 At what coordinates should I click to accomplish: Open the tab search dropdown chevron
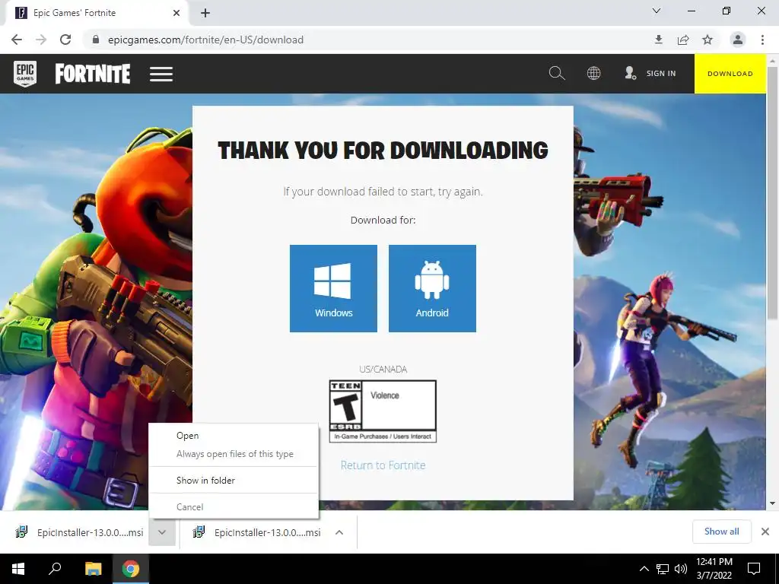click(x=657, y=11)
